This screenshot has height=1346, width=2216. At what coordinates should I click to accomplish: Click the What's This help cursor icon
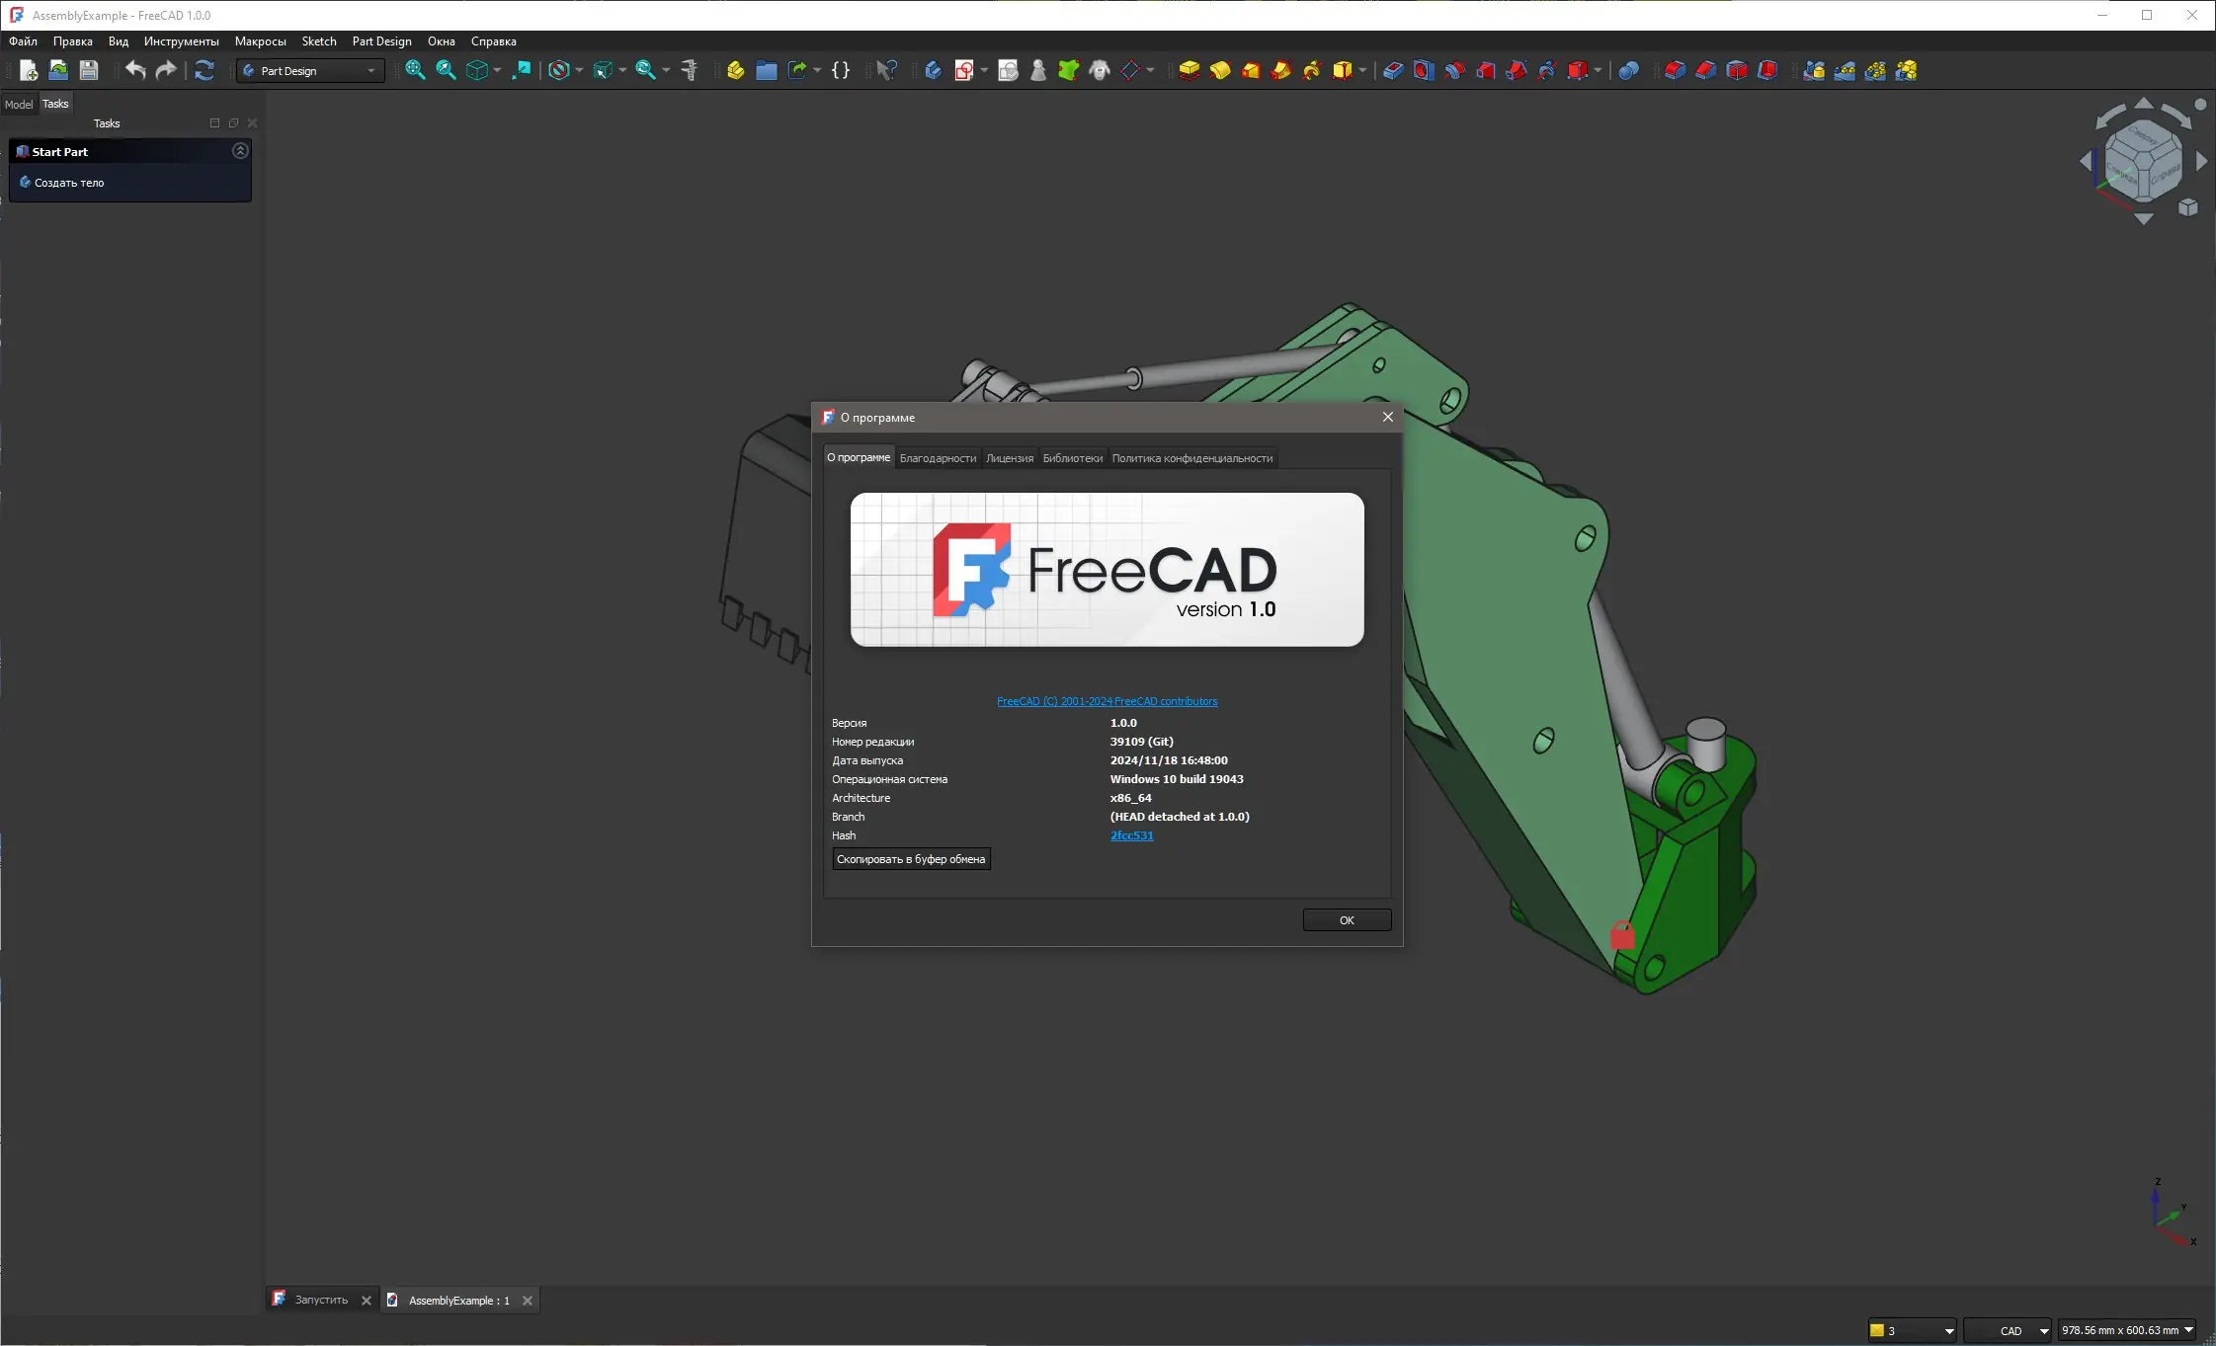(x=886, y=70)
